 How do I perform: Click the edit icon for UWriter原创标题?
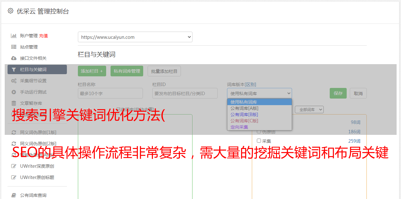[14, 177]
